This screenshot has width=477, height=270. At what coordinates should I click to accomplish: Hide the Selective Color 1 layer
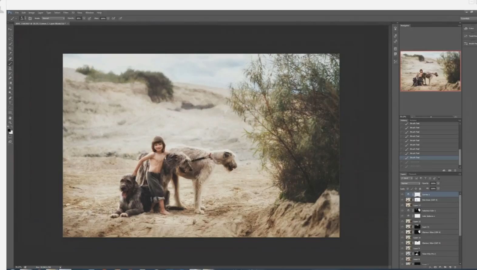coord(402,211)
